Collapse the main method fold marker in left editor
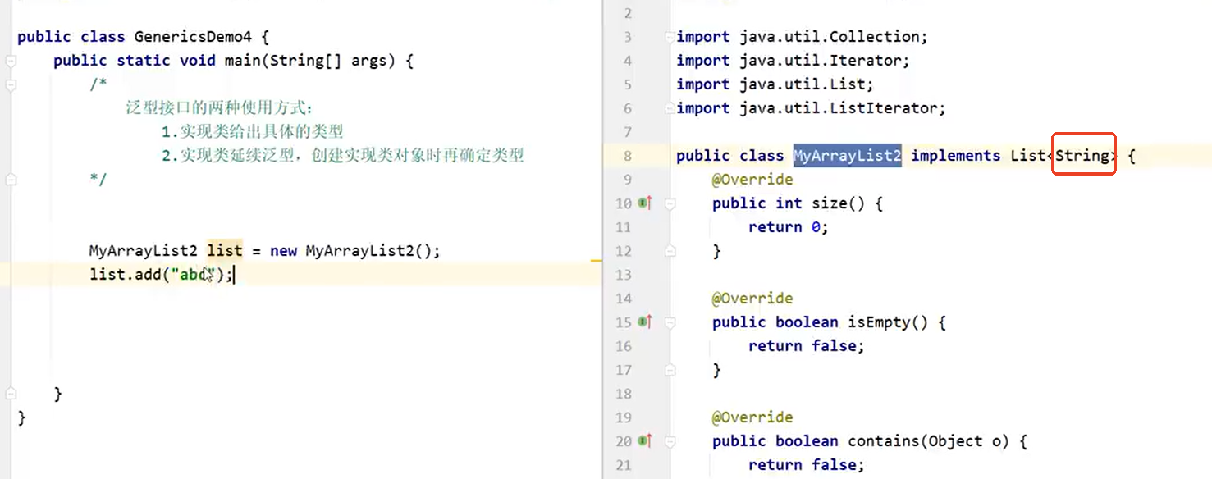This screenshot has width=1212, height=479. point(10,61)
